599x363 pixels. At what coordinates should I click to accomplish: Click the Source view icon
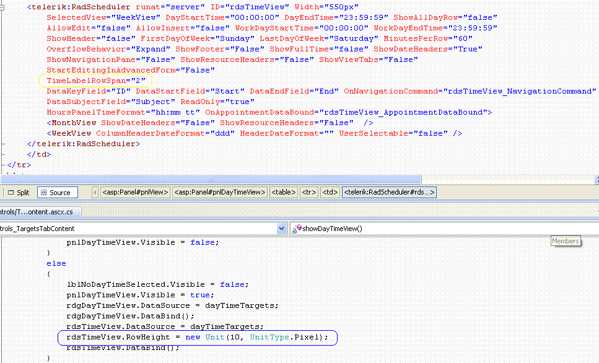pyautogui.click(x=43, y=193)
